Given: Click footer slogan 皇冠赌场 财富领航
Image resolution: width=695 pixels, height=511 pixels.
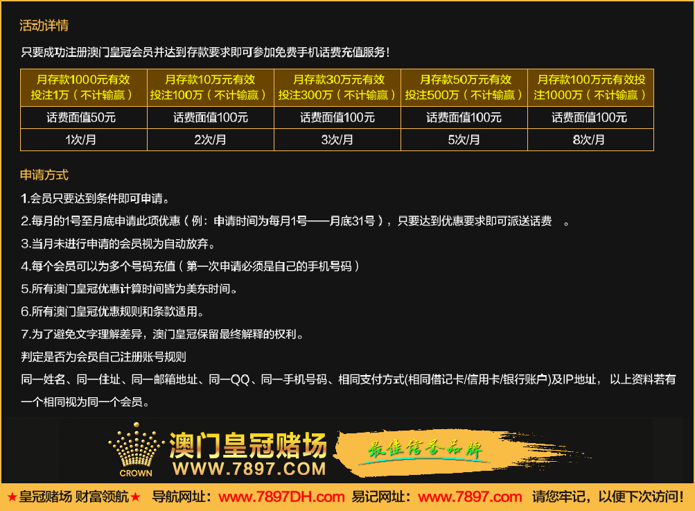Looking at the screenshot, I should pyautogui.click(x=74, y=497).
